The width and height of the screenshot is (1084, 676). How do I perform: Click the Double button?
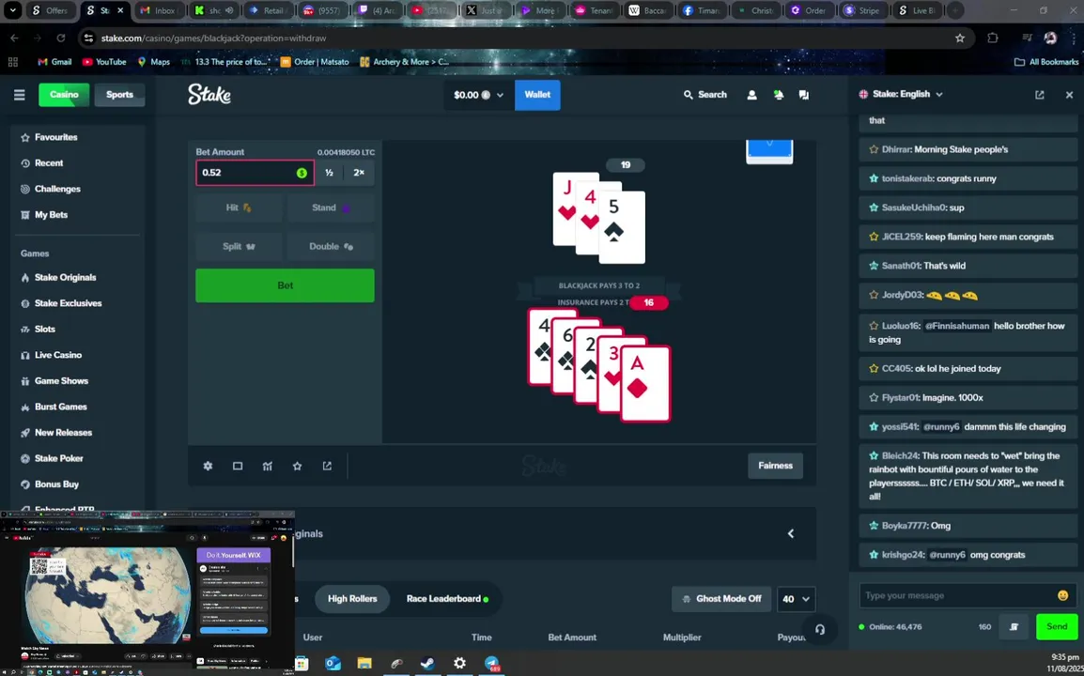point(331,247)
